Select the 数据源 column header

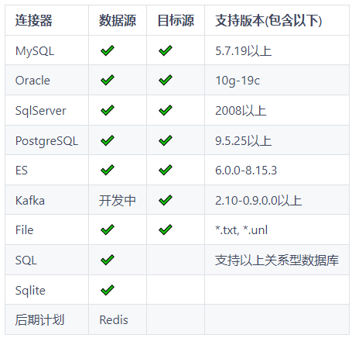[118, 20]
